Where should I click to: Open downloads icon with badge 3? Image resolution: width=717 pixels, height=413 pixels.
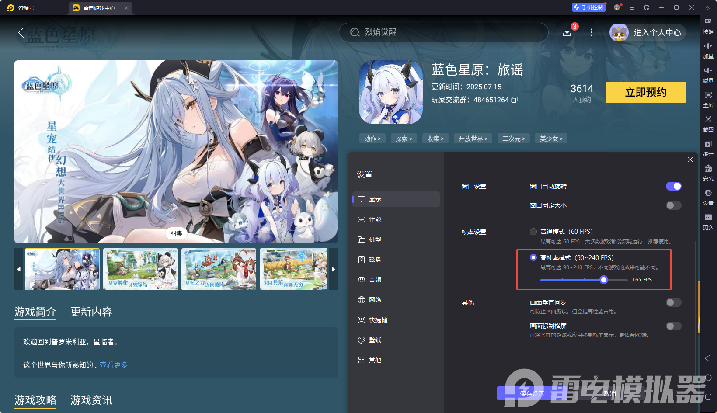pos(567,32)
